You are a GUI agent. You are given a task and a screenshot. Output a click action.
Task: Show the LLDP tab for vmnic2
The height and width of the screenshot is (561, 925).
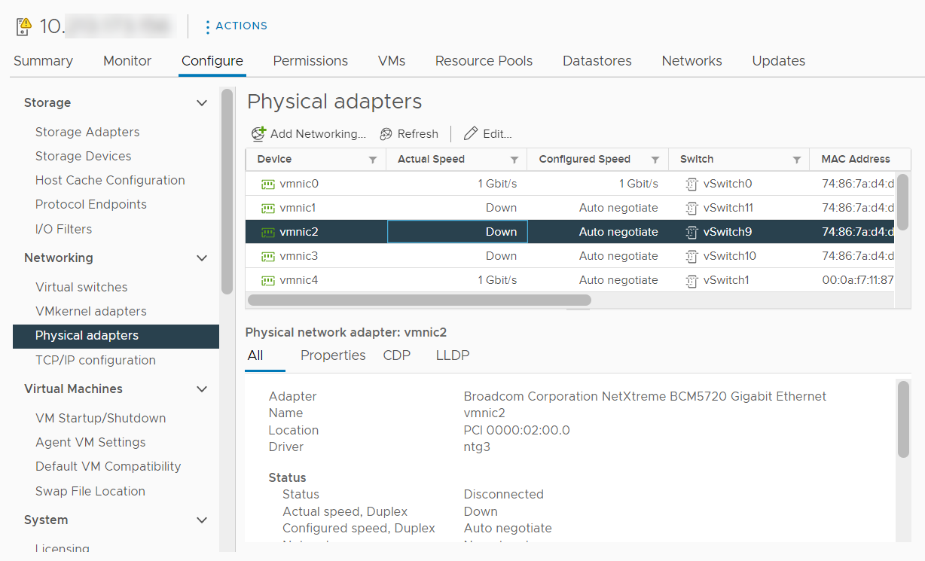(x=453, y=355)
